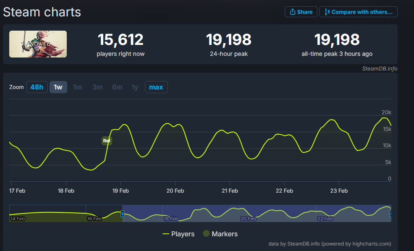Click the Share button

301,12
